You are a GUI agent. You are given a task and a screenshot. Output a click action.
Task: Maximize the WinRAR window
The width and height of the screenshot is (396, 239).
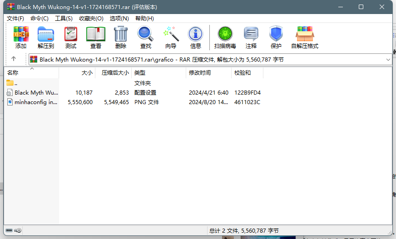(x=361, y=7)
